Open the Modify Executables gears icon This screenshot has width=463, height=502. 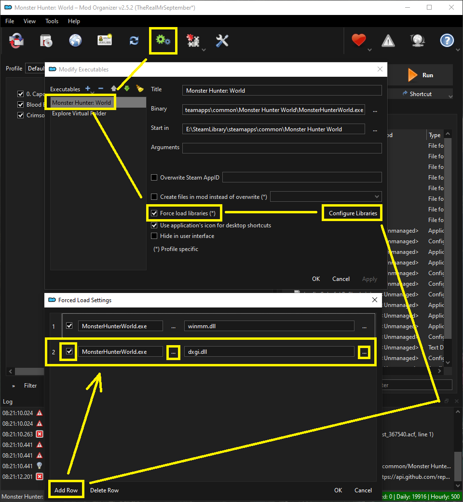coord(163,41)
